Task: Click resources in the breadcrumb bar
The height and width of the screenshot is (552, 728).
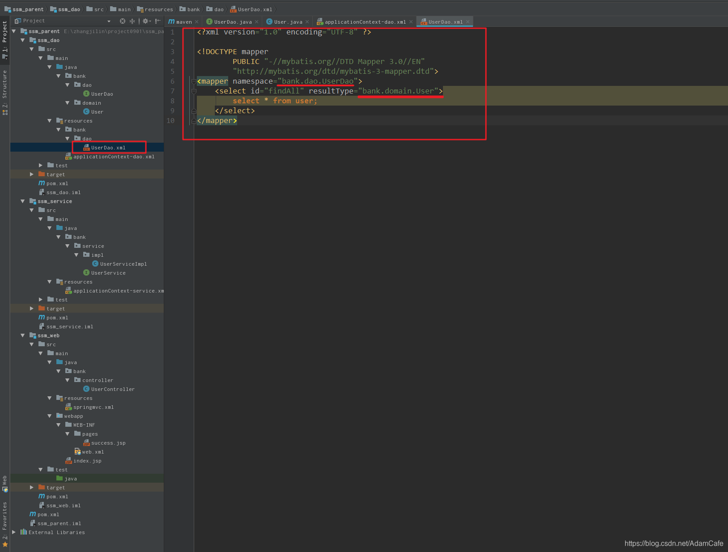Action: click(155, 9)
